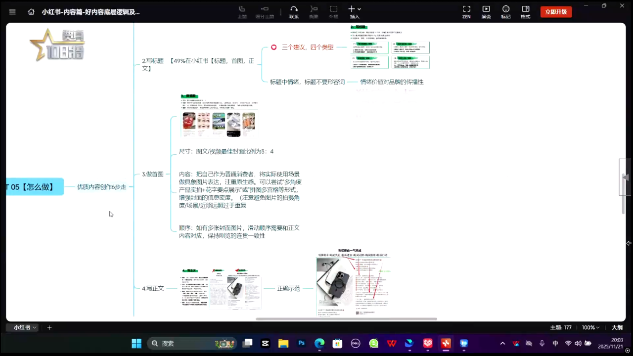Switch to 大纲 outline view
The width and height of the screenshot is (633, 356).
pos(617,327)
